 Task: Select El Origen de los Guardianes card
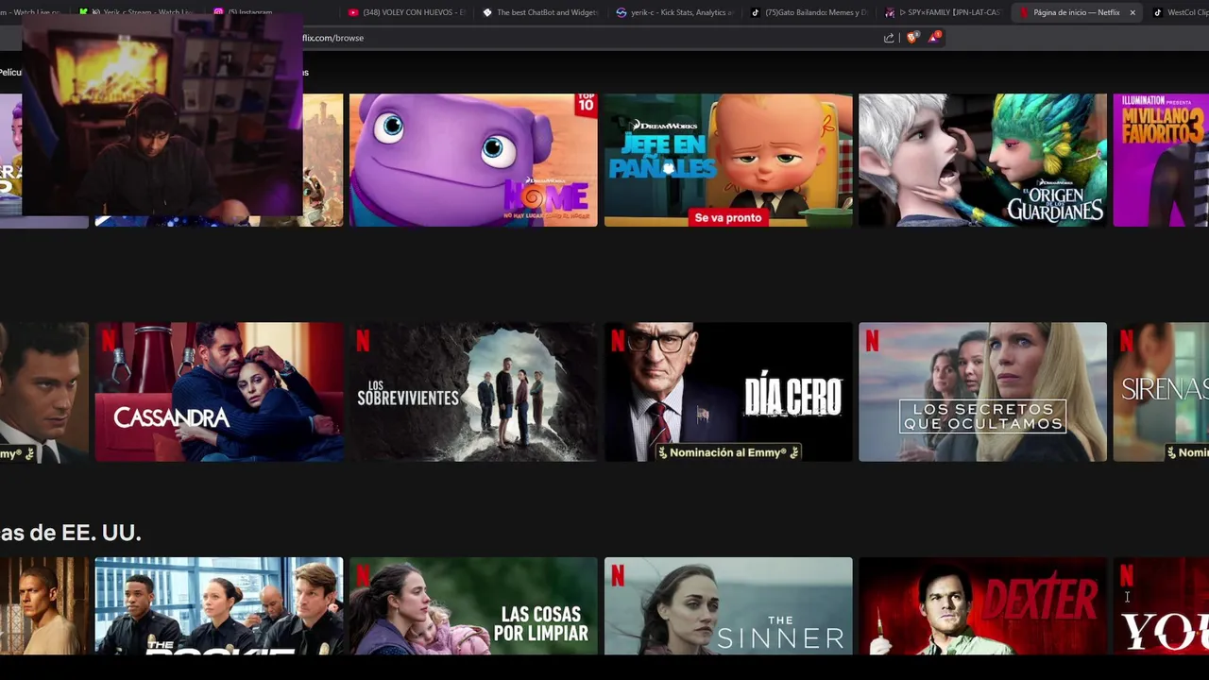(982, 160)
